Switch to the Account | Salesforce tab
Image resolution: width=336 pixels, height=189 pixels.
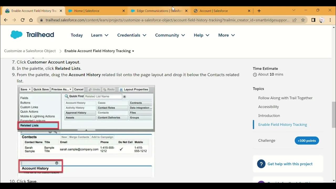pyautogui.click(x=222, y=11)
